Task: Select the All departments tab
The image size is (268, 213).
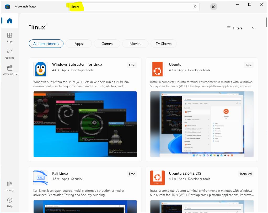Action: pyautogui.click(x=46, y=44)
